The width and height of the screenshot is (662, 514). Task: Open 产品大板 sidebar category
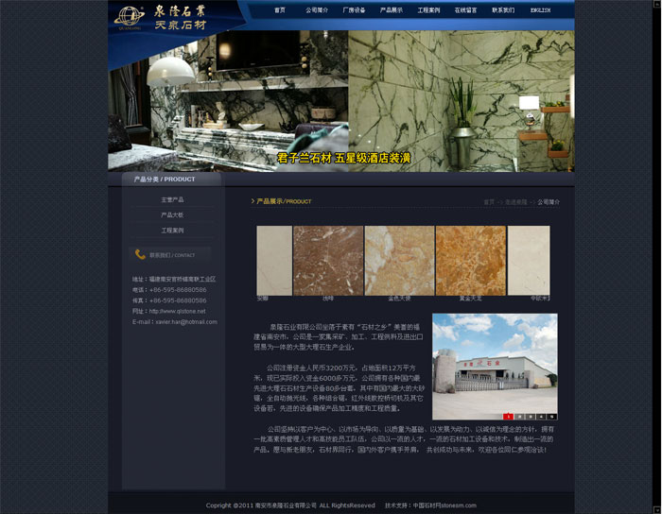(172, 215)
